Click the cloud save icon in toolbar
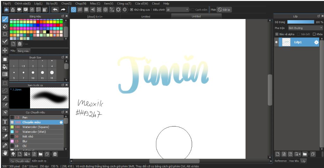Image resolution: width=324 pixels, height=168 pixels. coord(6,10)
